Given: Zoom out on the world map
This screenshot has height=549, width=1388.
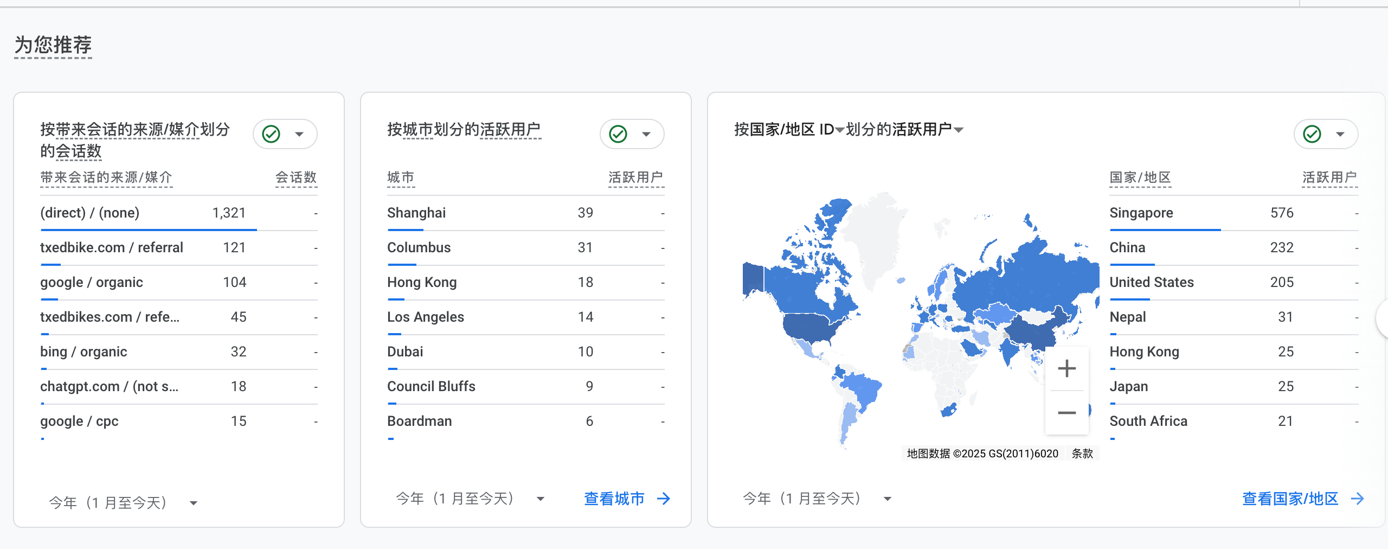Looking at the screenshot, I should (1066, 413).
